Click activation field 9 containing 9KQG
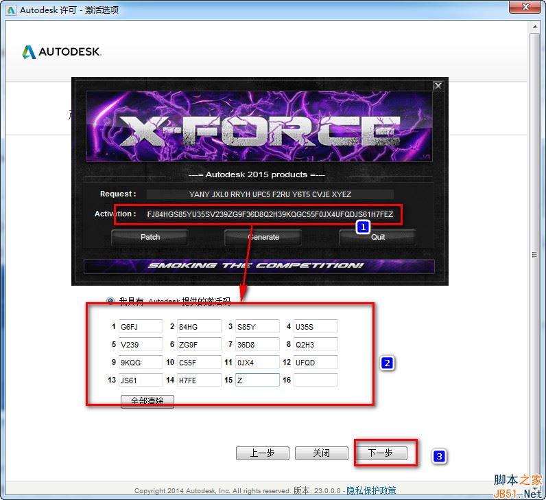 tap(141, 362)
